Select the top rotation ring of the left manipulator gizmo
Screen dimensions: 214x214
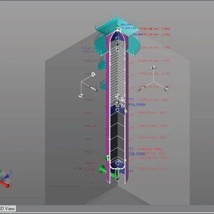(93, 74)
